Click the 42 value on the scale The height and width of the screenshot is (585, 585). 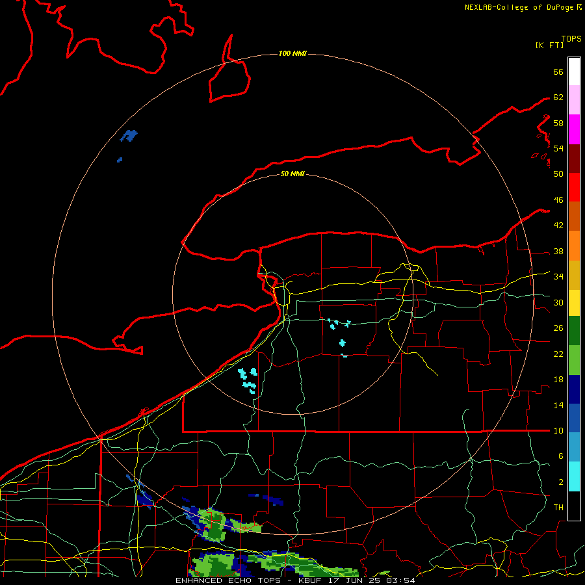(558, 225)
